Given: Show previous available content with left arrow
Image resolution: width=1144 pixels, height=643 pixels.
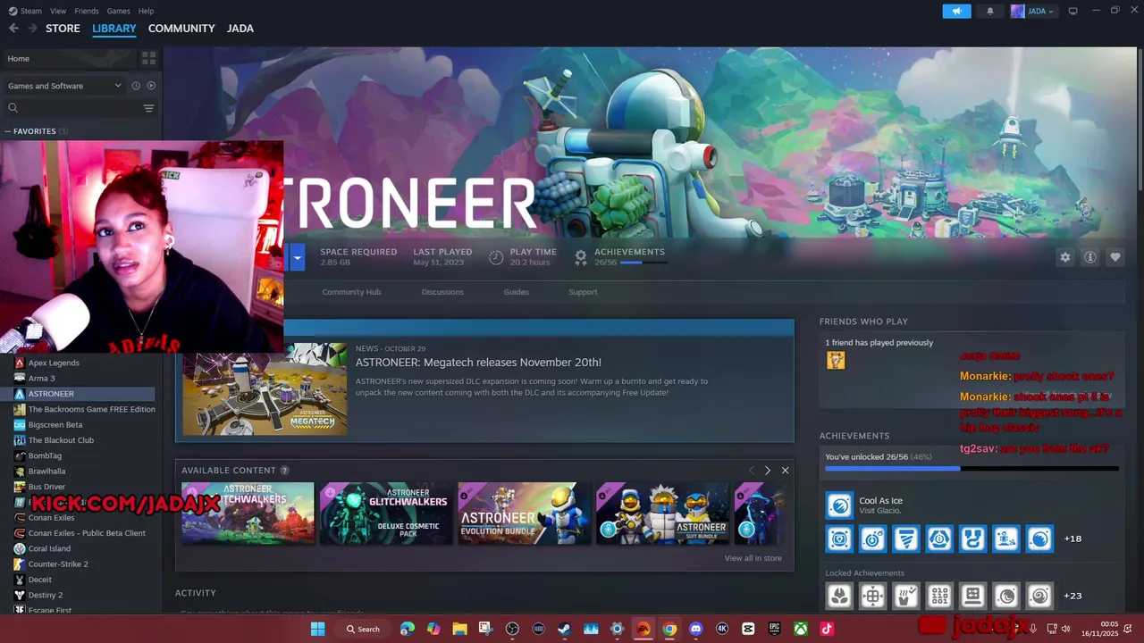Looking at the screenshot, I should tap(751, 471).
